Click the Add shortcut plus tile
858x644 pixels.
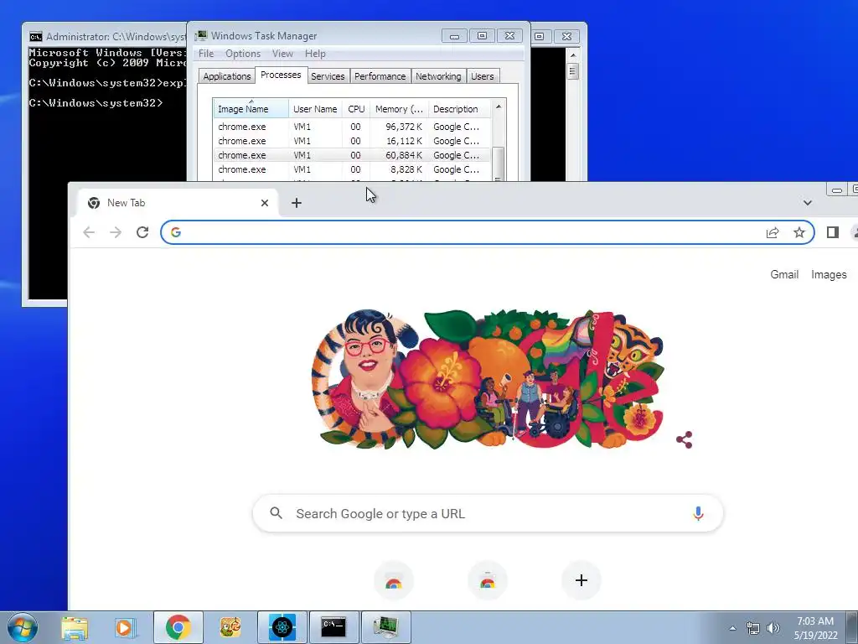pyautogui.click(x=581, y=580)
